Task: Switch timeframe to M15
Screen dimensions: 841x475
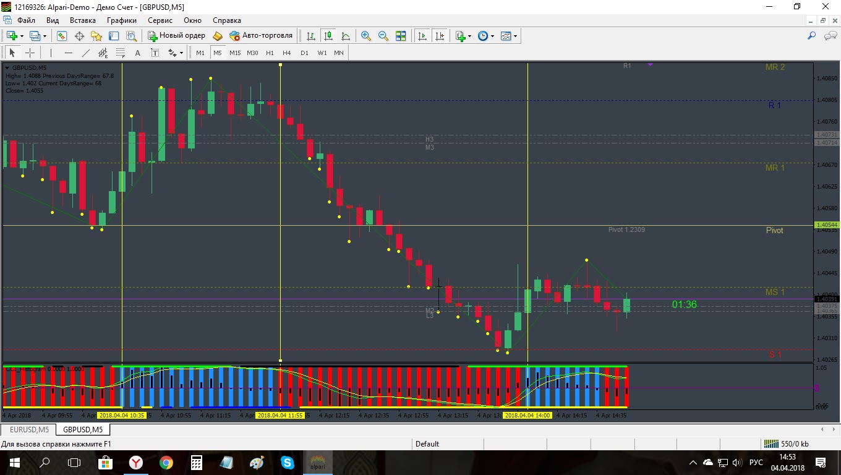Action: [235, 53]
